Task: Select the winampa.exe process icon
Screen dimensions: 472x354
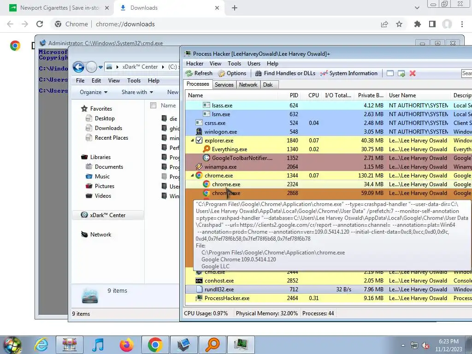Action: pos(199,166)
